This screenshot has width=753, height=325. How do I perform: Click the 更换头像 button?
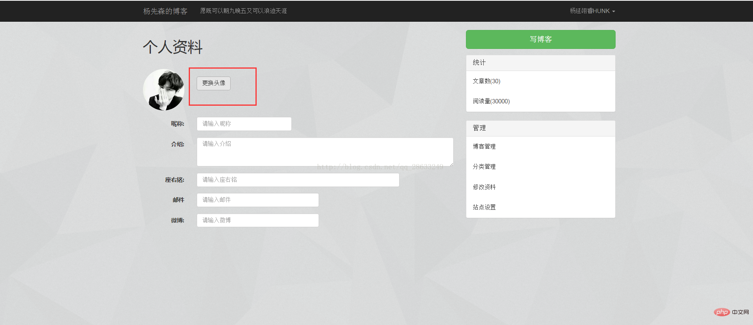click(214, 83)
